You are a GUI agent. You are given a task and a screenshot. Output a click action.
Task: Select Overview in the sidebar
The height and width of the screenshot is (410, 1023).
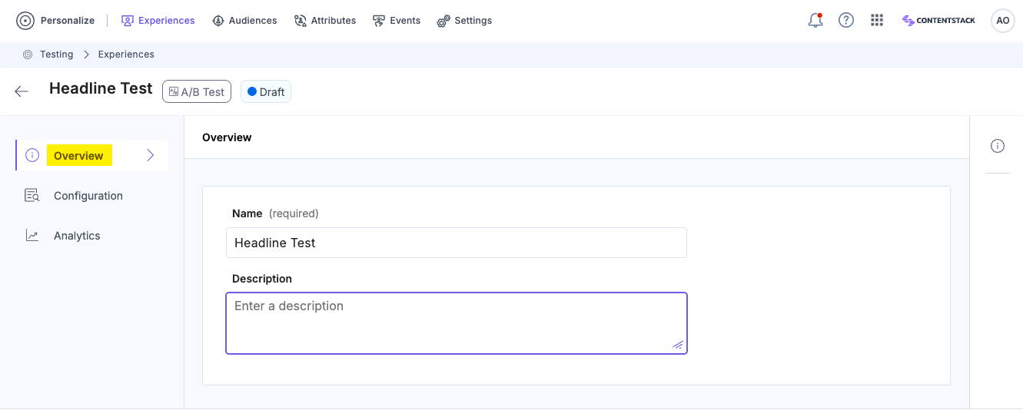tap(92, 156)
